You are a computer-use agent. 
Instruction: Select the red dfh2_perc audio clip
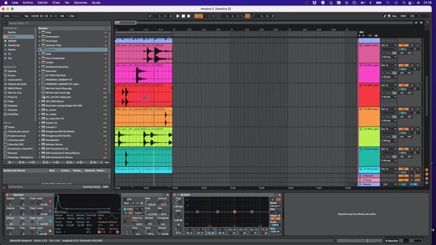(144, 95)
